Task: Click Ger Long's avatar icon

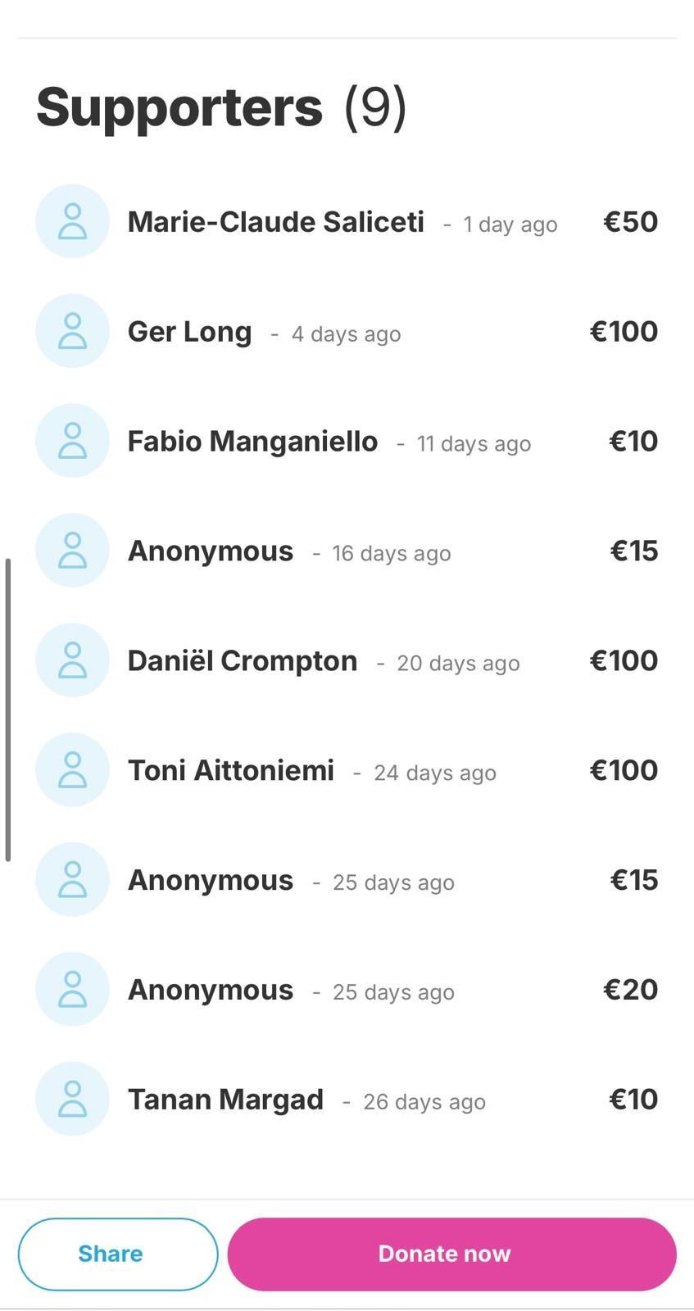Action: pyautogui.click(x=72, y=331)
